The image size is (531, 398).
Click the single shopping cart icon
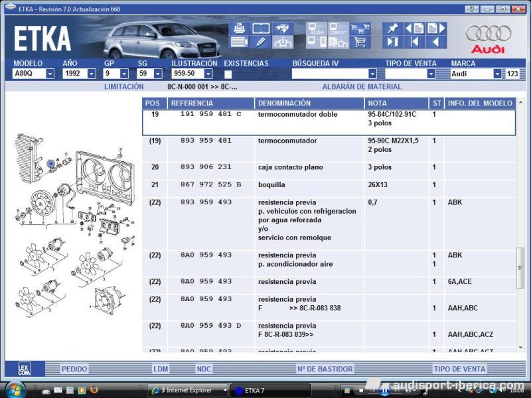[x=360, y=42]
